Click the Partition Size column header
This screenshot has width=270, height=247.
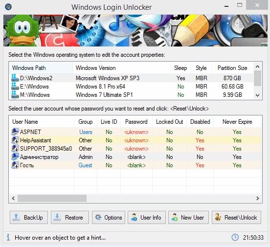[x=232, y=68]
